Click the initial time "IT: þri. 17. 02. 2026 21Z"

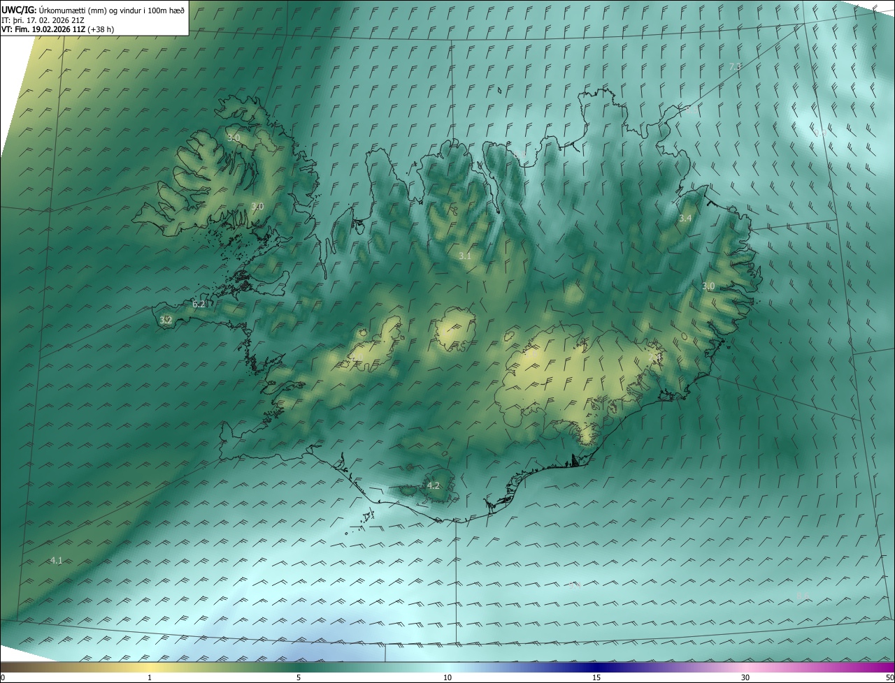(x=43, y=20)
